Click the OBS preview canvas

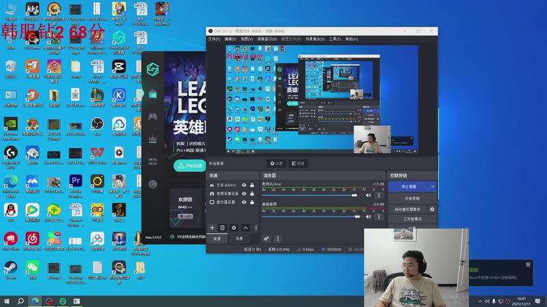(x=322, y=99)
